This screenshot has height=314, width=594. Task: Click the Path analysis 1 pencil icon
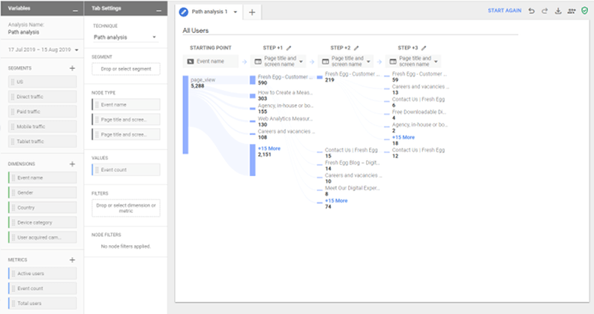point(183,12)
